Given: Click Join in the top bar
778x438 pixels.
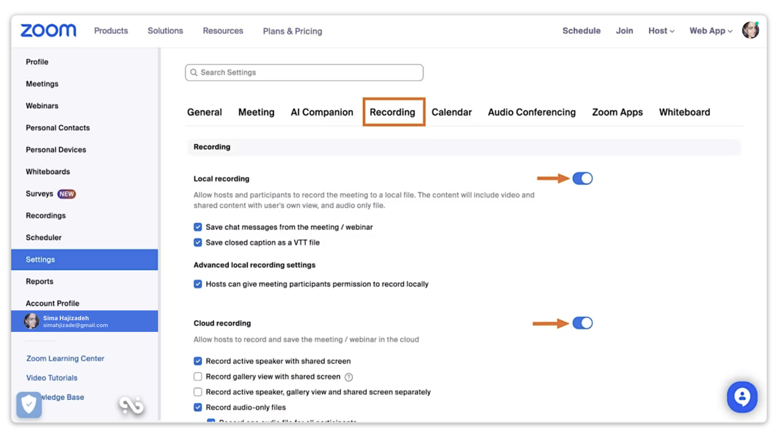Looking at the screenshot, I should tap(624, 31).
